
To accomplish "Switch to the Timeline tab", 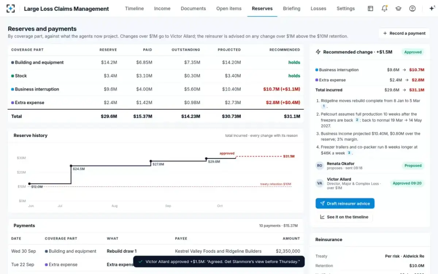I will click(x=134, y=8).
